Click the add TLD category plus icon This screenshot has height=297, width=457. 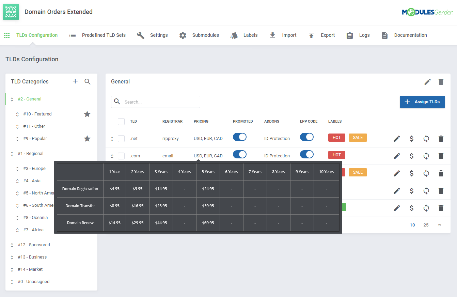(x=75, y=81)
